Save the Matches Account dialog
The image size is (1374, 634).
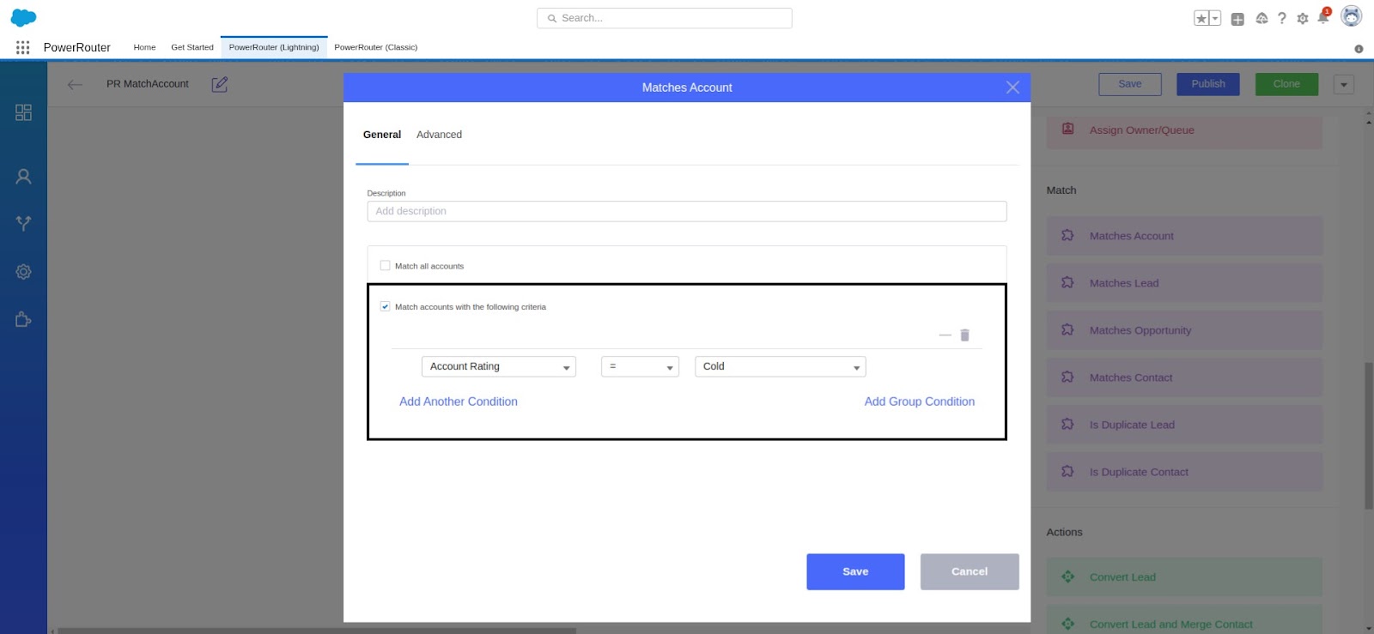pos(855,571)
